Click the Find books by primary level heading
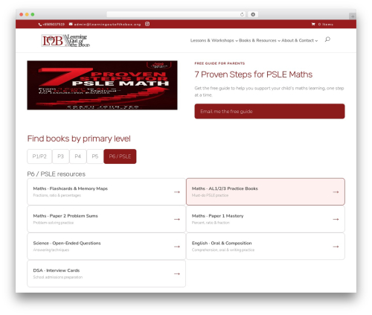Image resolution: width=372 pixels, height=315 pixels. point(79,139)
